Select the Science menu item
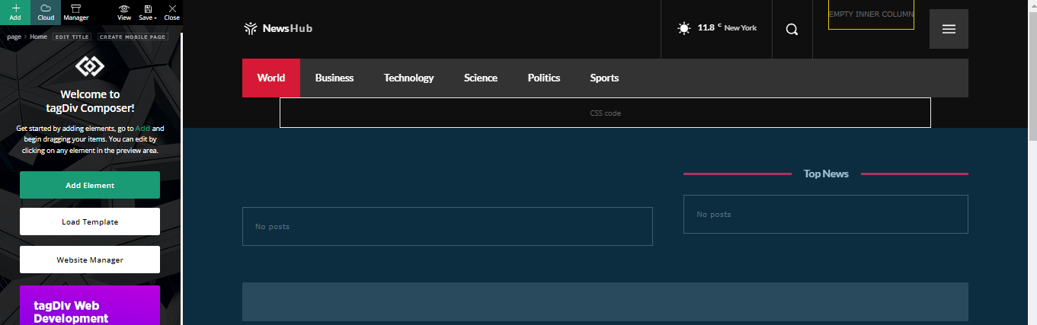 [481, 78]
